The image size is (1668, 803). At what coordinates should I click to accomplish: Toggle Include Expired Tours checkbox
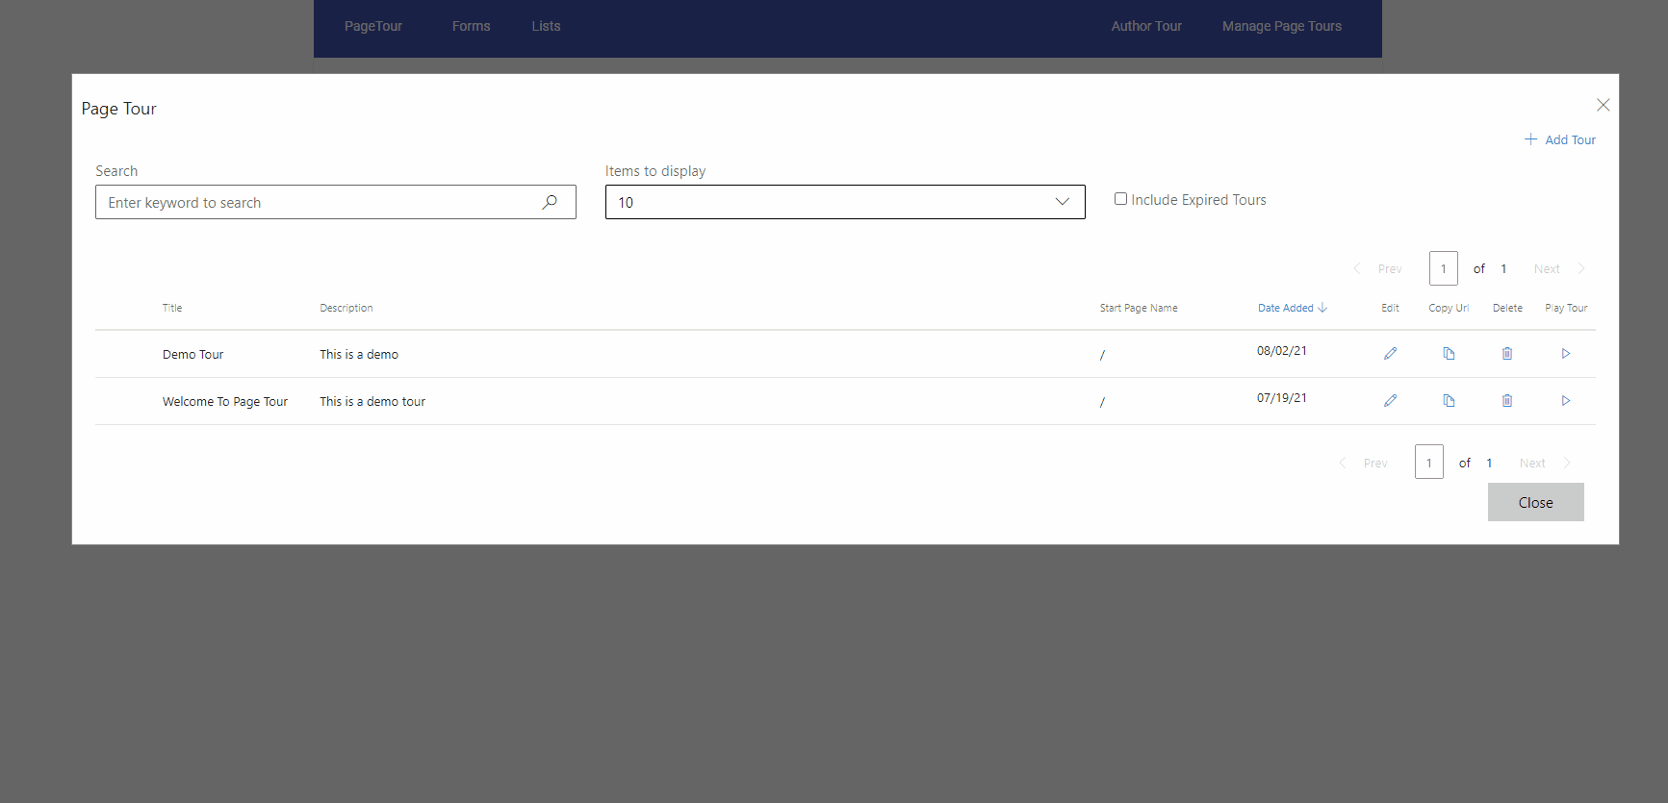(x=1120, y=199)
